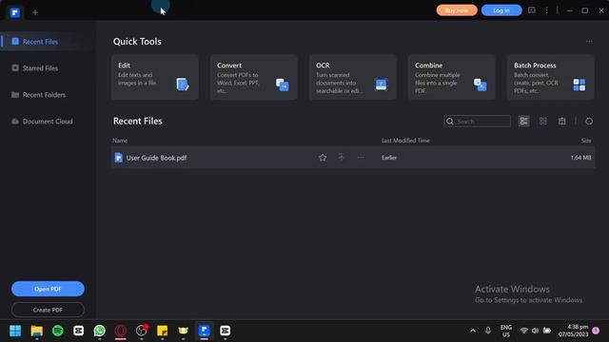The width and height of the screenshot is (609, 342).
Task: Click the Log in button
Action: coord(501,10)
